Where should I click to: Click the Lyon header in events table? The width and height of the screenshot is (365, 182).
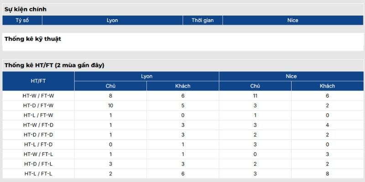point(112,20)
